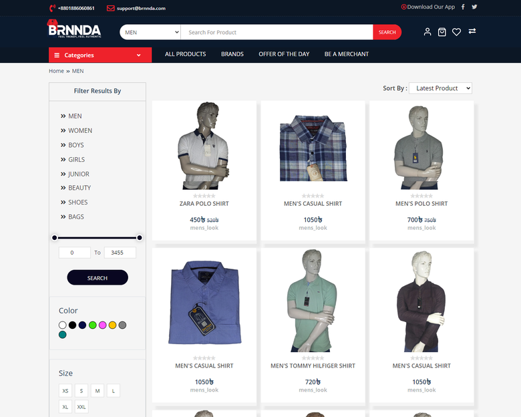Screen dimensions: 521x417
Task: Open the Sort By Latest Product dropdown
Action: 440,88
